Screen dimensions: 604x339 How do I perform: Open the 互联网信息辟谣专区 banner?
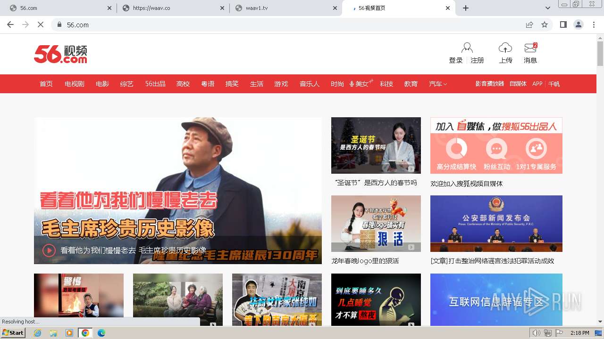coord(496,299)
